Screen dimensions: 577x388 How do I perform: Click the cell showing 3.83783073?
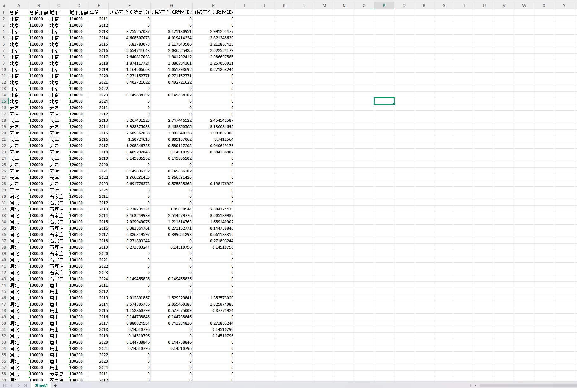[x=129, y=44]
